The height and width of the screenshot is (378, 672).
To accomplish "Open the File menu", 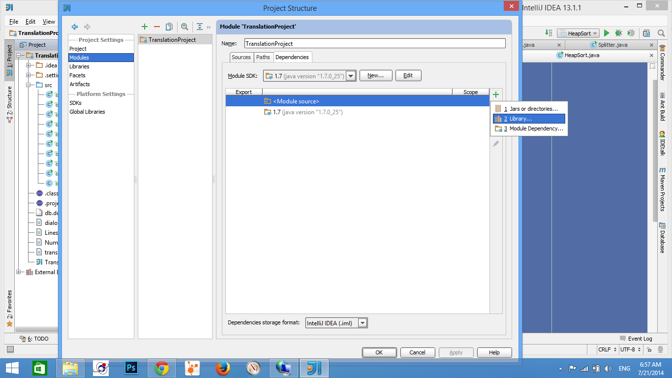I will [x=14, y=22].
